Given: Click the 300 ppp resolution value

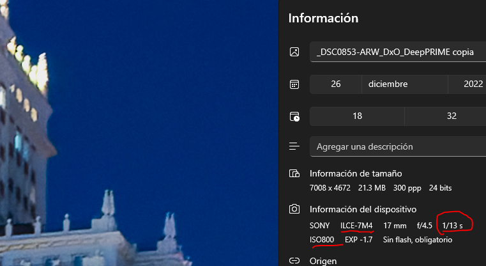Looking at the screenshot, I should tap(407, 188).
